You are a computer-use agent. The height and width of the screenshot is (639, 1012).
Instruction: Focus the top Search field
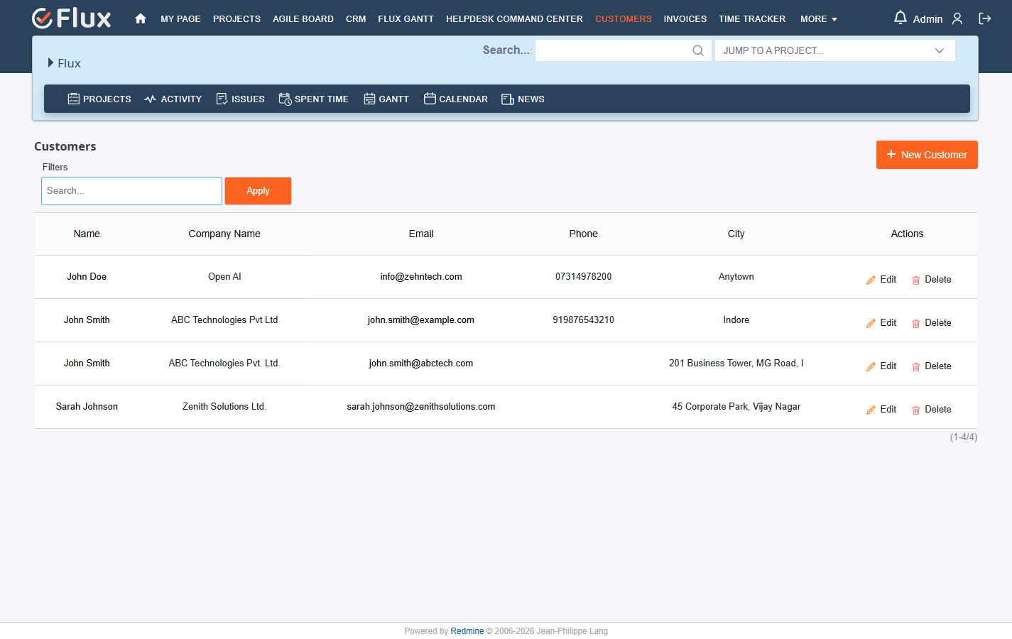[623, 50]
